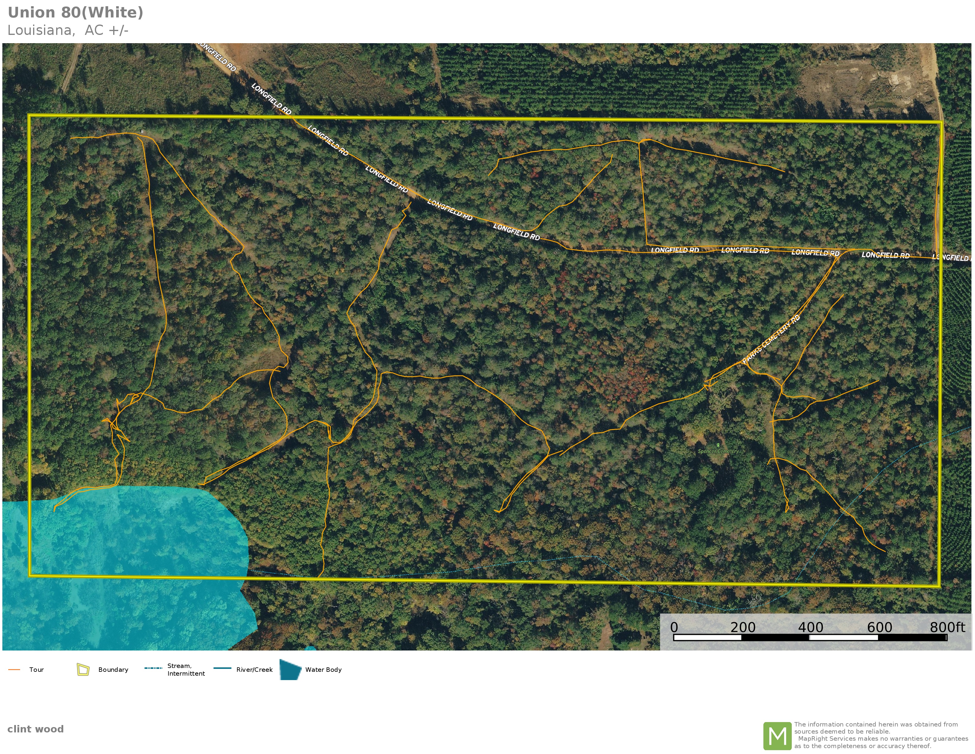This screenshot has height=754, width=975.
Task: Click the Spencer Cemetery tombstone marker icon
Action: coord(718,445)
